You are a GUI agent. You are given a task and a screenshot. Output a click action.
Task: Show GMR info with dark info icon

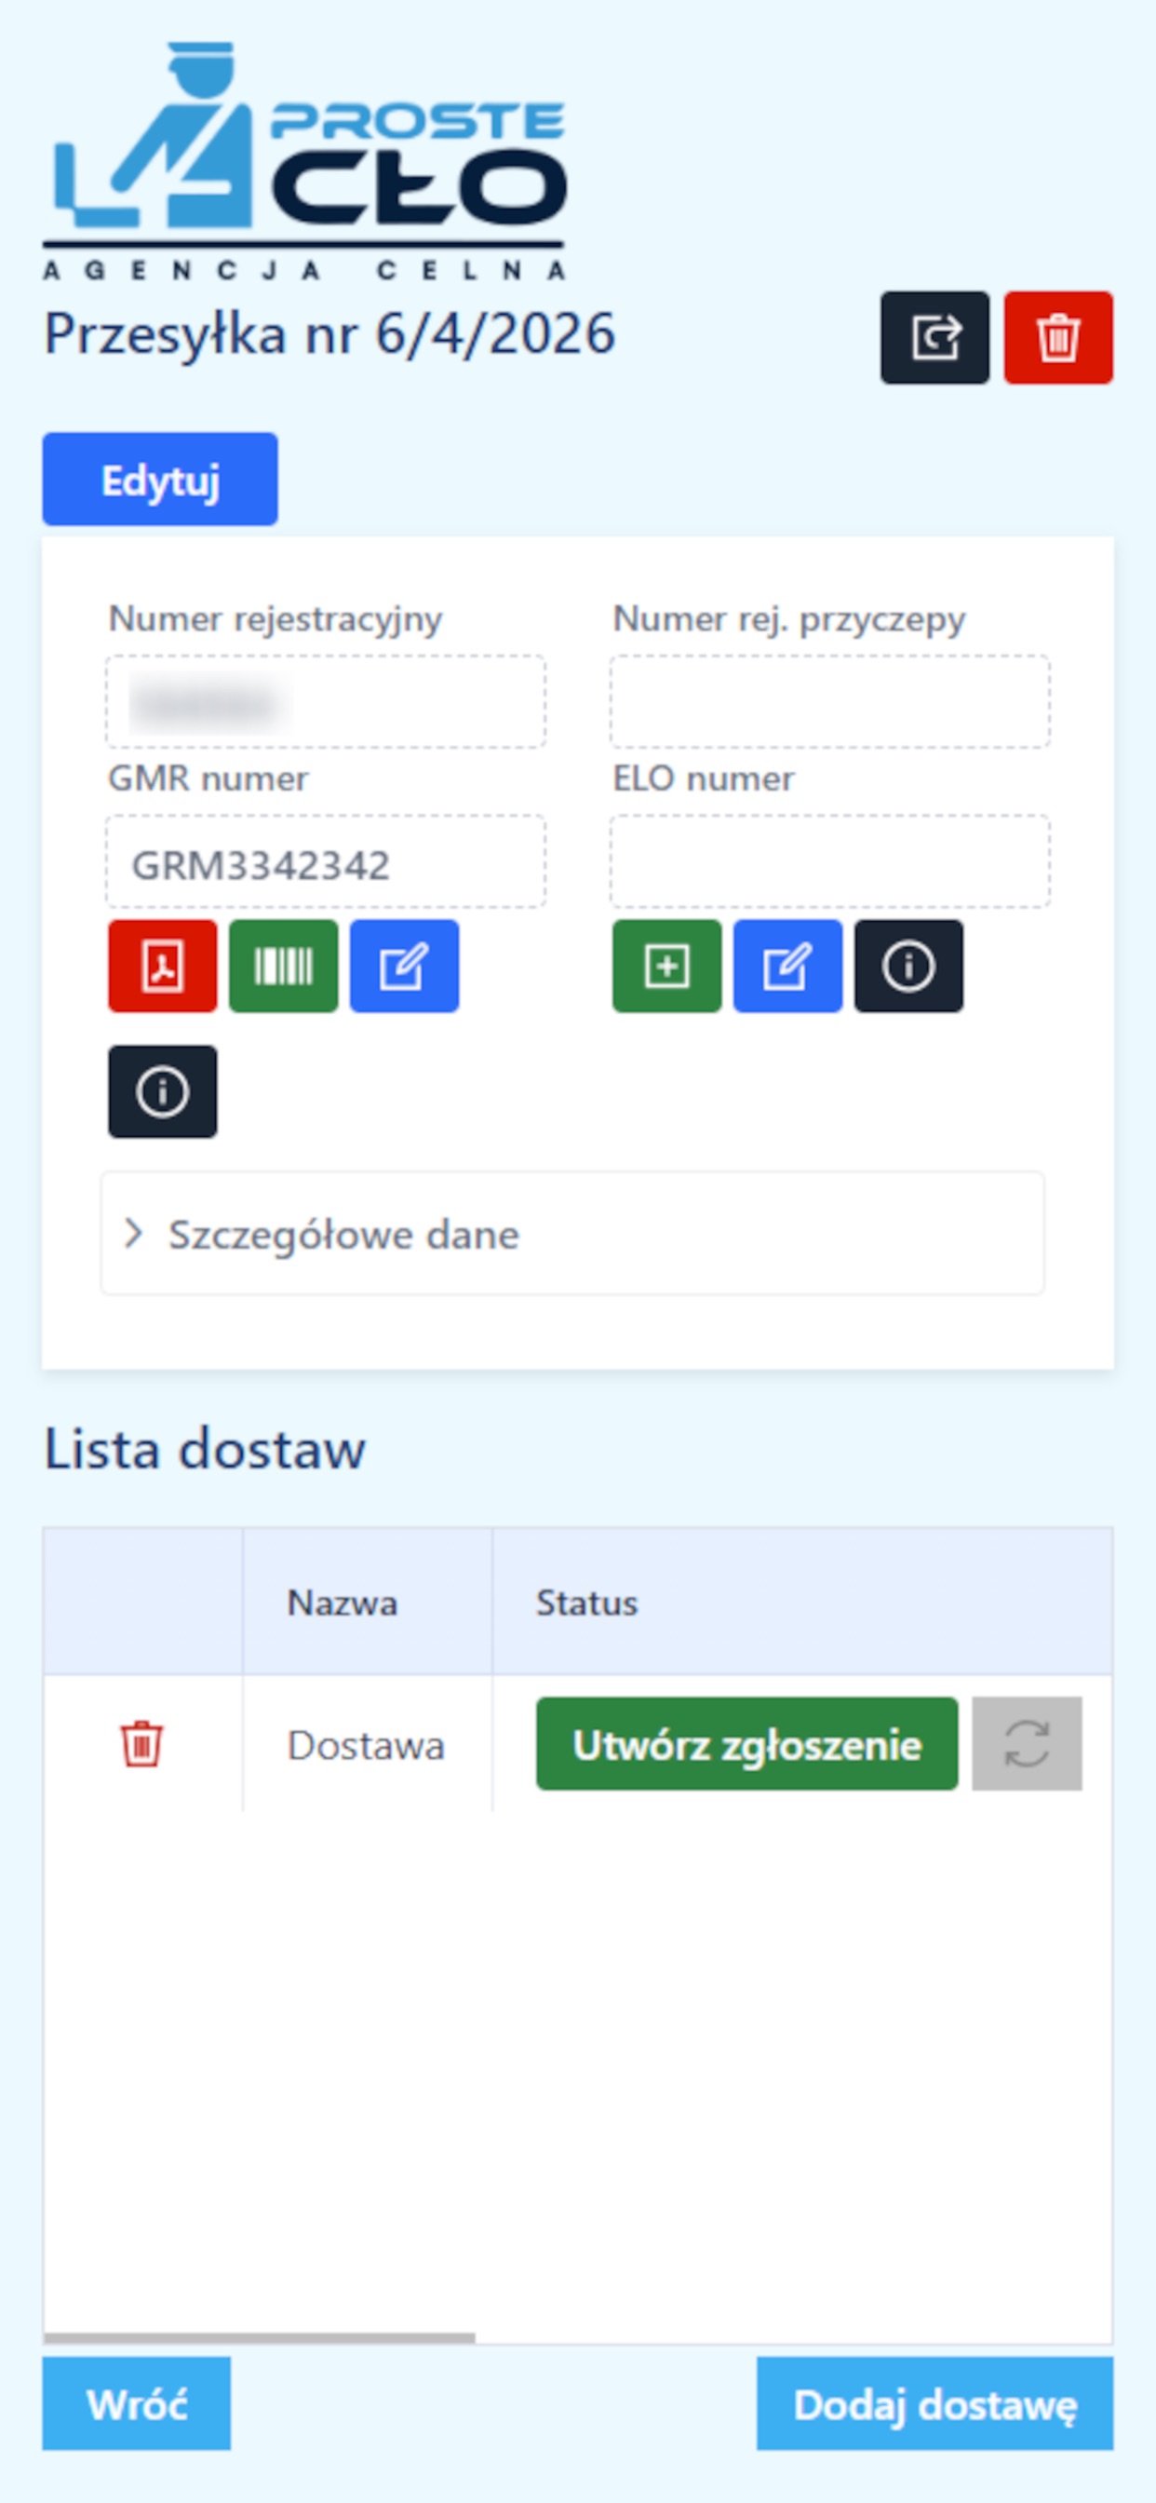(x=162, y=1091)
